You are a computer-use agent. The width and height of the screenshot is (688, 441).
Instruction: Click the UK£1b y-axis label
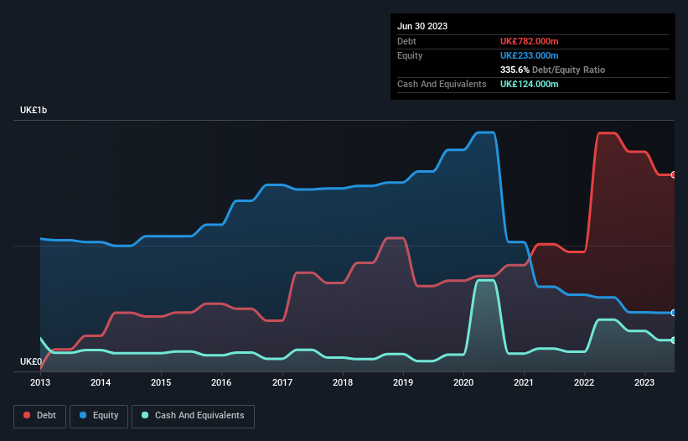click(x=34, y=110)
